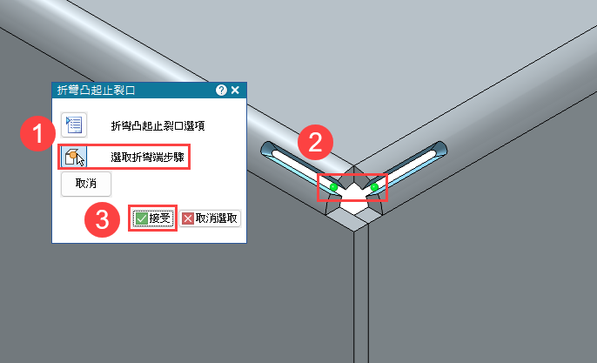The width and height of the screenshot is (597, 363).
Task: Click the 折彎凸起止裂口選項 label text
Action: [x=158, y=125]
